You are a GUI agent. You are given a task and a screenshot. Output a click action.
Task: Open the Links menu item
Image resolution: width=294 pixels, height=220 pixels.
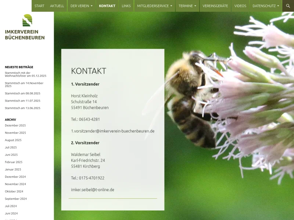click(126, 6)
